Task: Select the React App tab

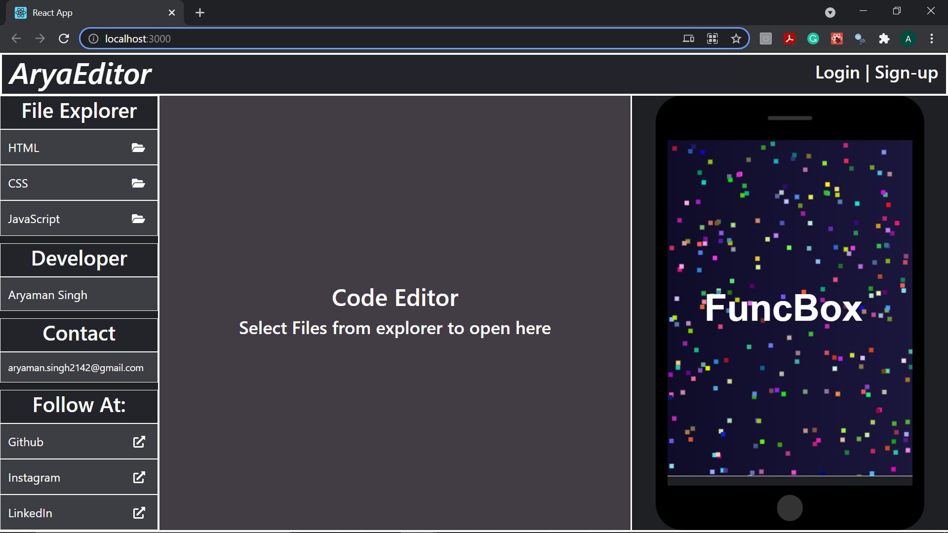Action: click(95, 13)
